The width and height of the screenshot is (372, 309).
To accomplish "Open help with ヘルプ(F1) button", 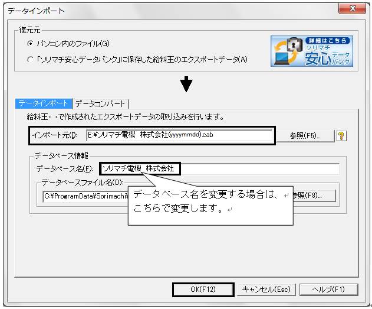I will click(x=328, y=290).
